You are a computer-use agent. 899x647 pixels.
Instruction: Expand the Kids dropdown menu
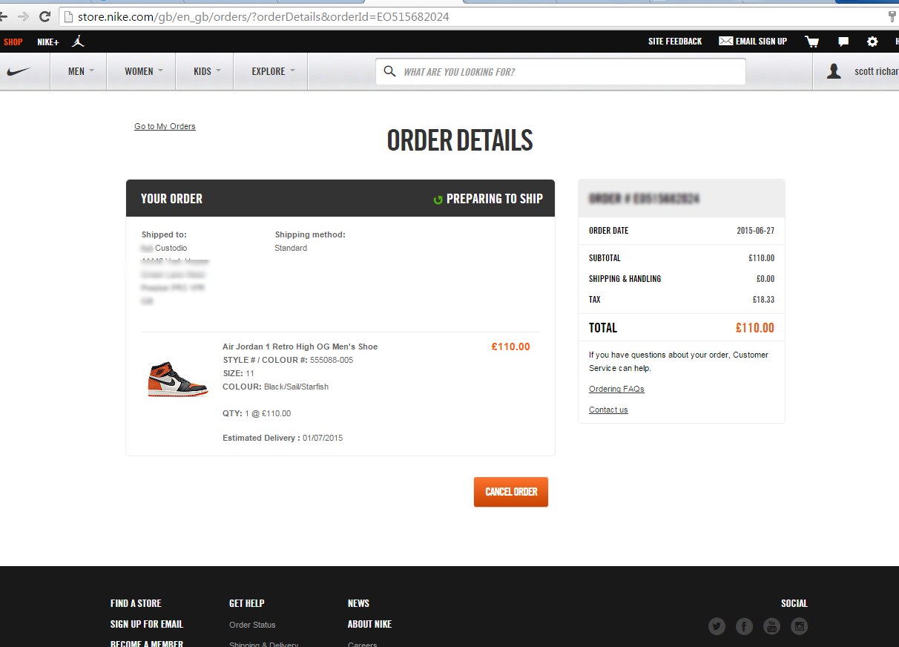click(207, 71)
